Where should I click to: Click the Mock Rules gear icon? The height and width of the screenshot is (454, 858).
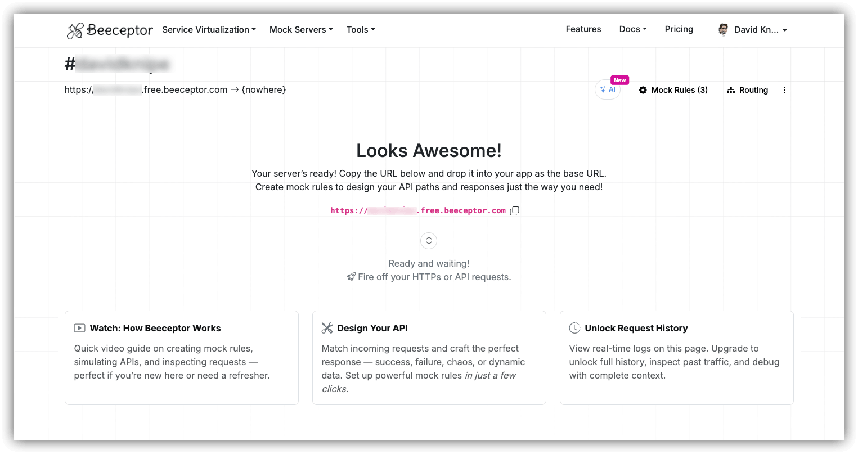click(x=643, y=90)
